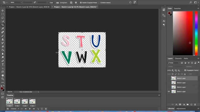Screen dimensions: 200x112
Task: Open the Edit Toolbar three-dots button
Action: click(2, 82)
